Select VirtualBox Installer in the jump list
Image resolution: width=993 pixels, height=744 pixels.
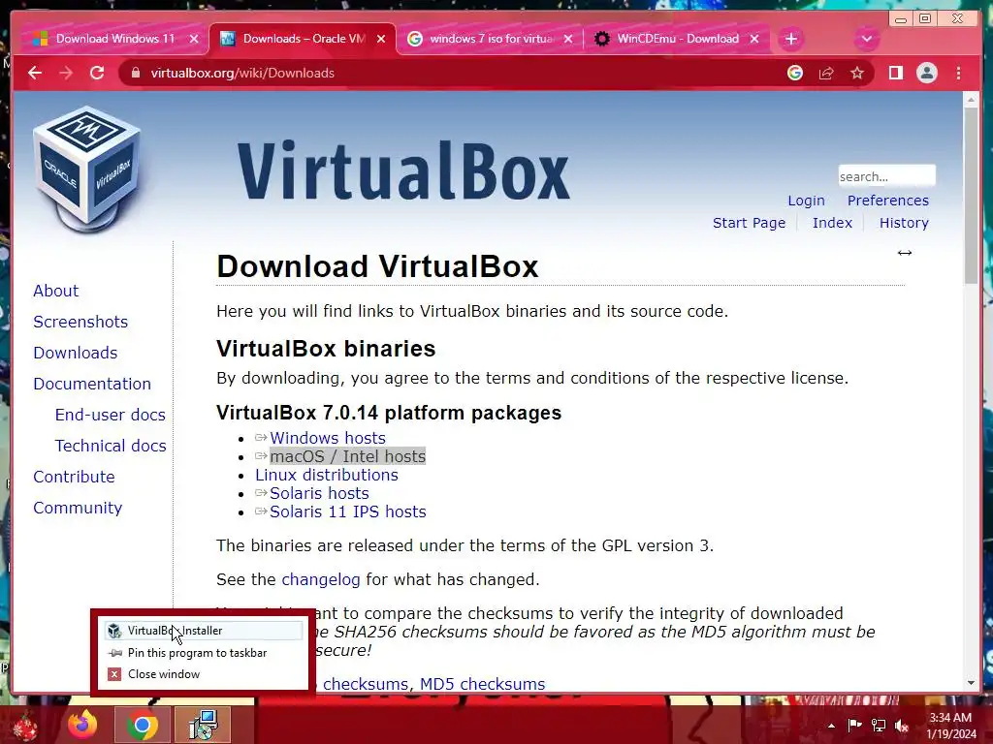203,630
